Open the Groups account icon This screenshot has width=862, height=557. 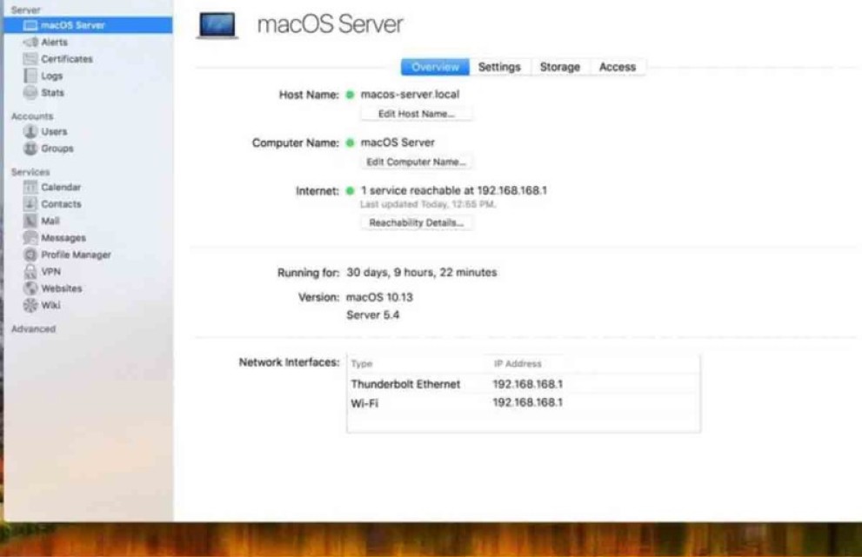click(x=30, y=149)
